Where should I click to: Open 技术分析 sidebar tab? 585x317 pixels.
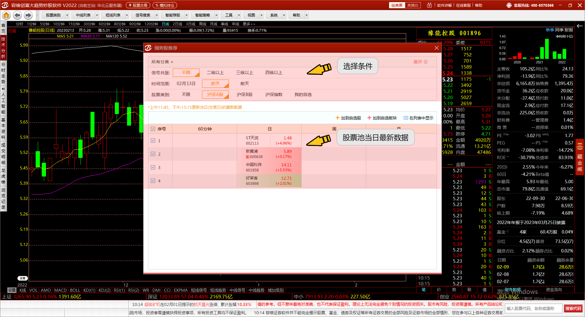click(3, 48)
